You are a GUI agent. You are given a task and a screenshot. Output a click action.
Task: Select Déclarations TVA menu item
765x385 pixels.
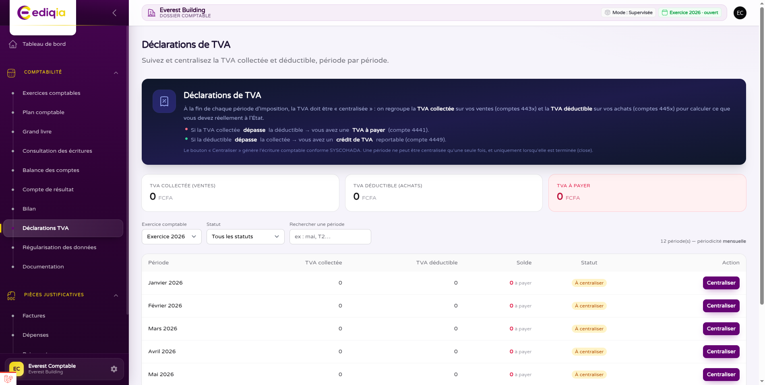click(63, 228)
